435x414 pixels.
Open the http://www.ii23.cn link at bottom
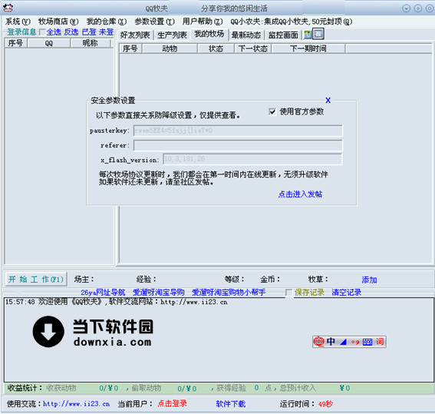(76, 404)
